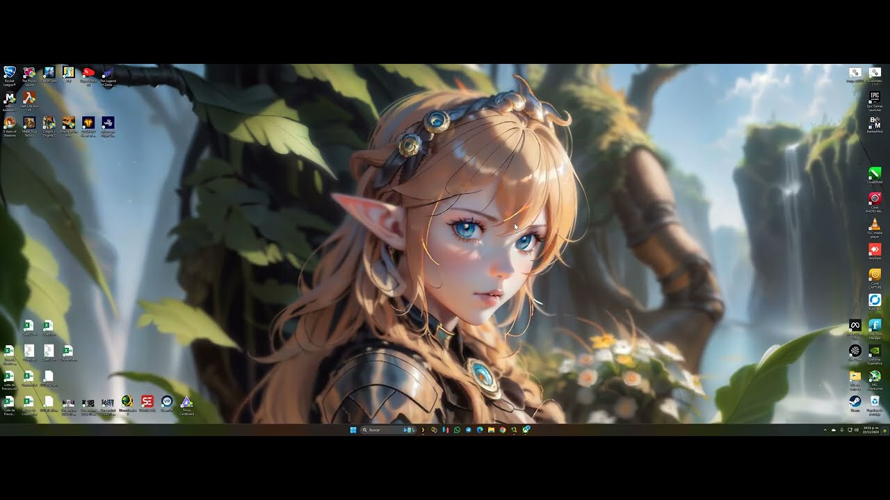Screen dimensions: 890x500
Task: Open the yellow folder desktop icon
Action: 855,379
